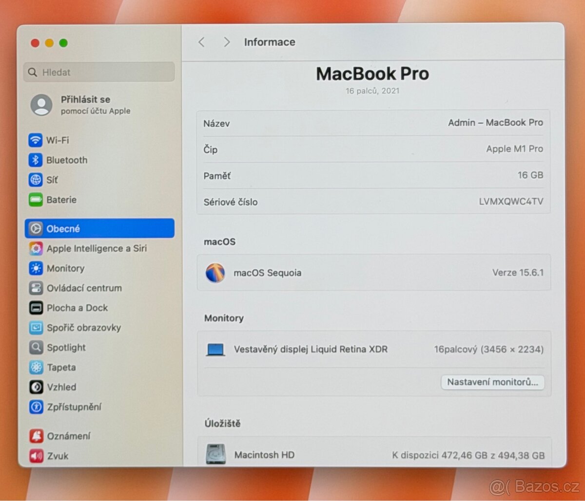Screen dimensions: 585x501
Task: Select the Monitory display icon
Action: coord(35,268)
